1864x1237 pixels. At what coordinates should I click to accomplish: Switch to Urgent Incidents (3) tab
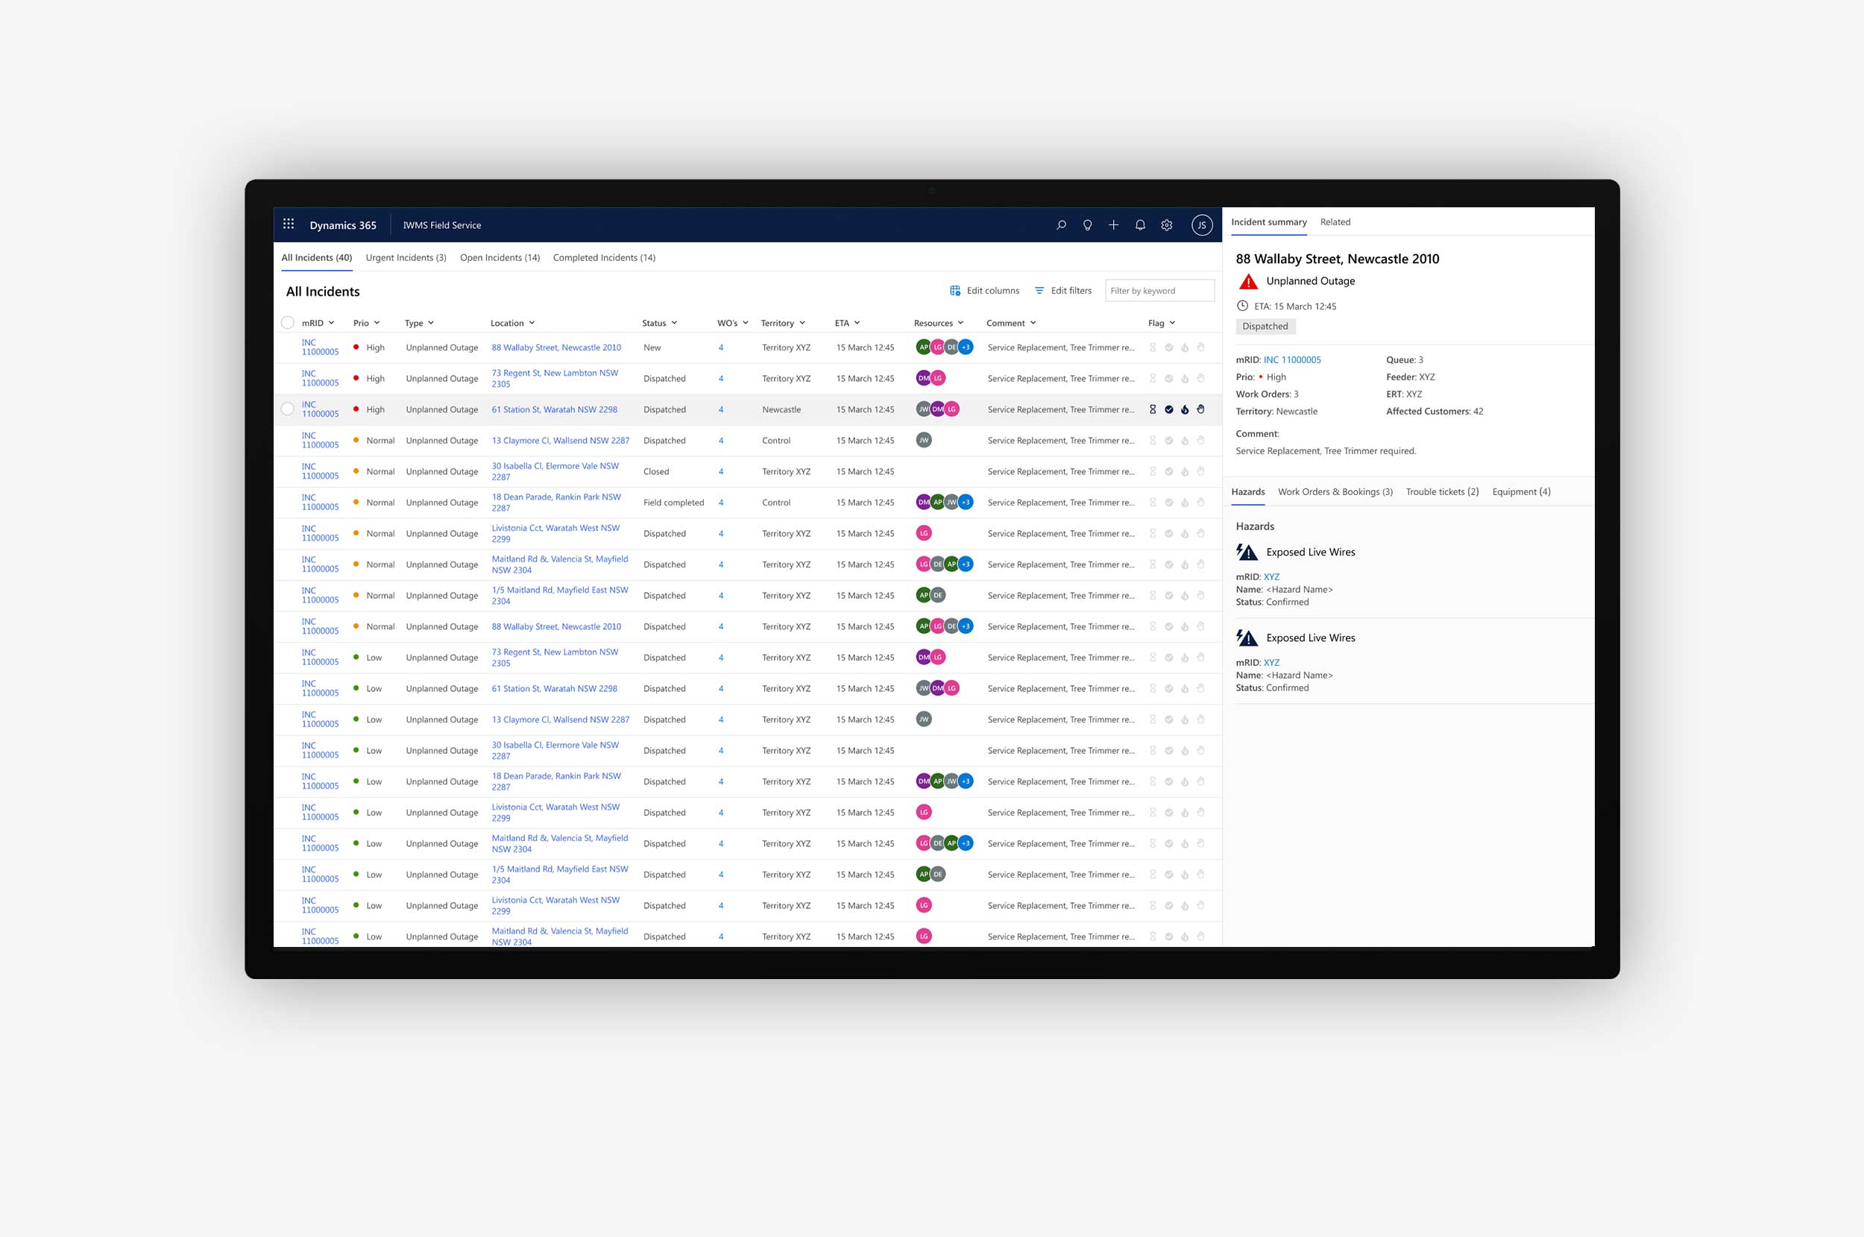[406, 258]
